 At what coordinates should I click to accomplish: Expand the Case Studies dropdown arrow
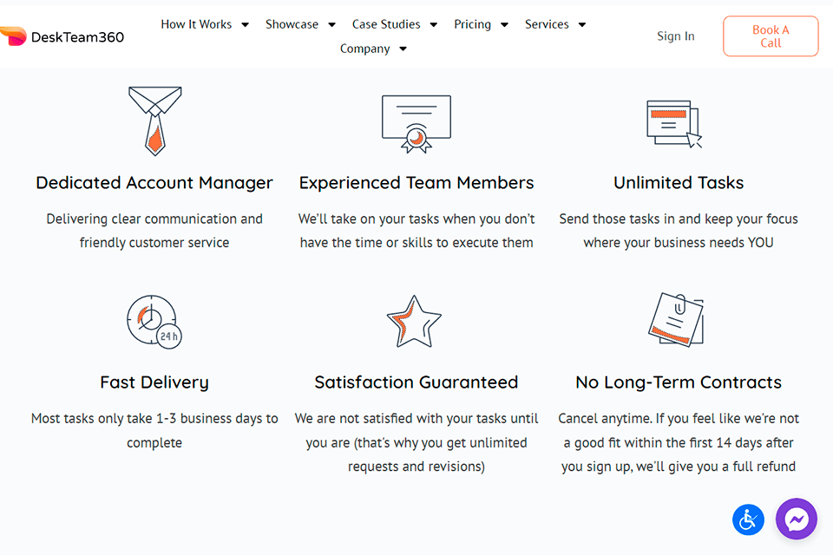click(x=434, y=24)
